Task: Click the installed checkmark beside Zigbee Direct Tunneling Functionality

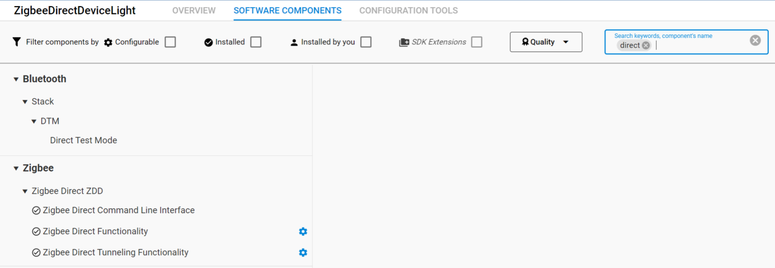Action: (x=36, y=252)
